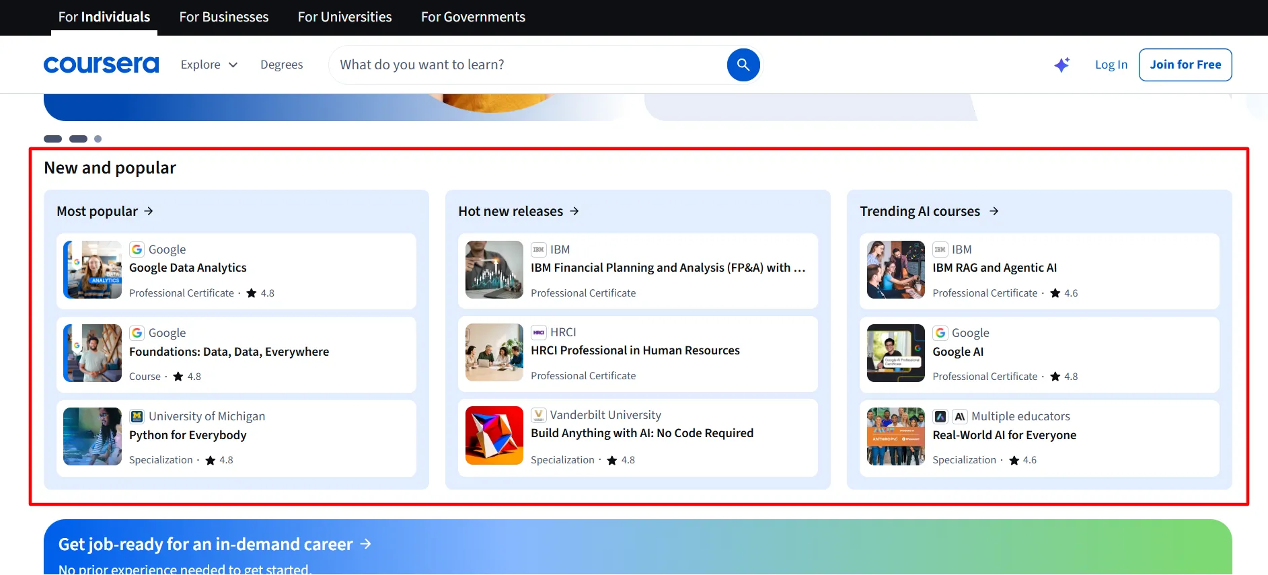Screen dimensions: 1268x575
Task: Open the For Universities tab
Action: (345, 17)
